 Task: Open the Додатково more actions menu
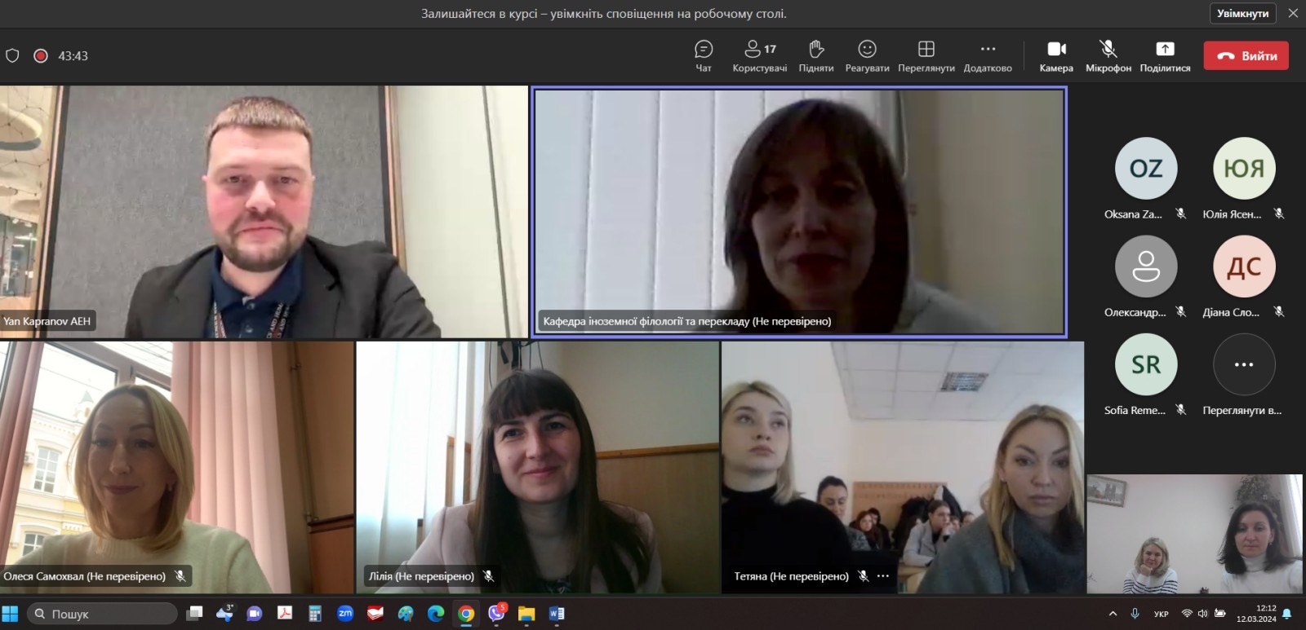pyautogui.click(x=988, y=55)
